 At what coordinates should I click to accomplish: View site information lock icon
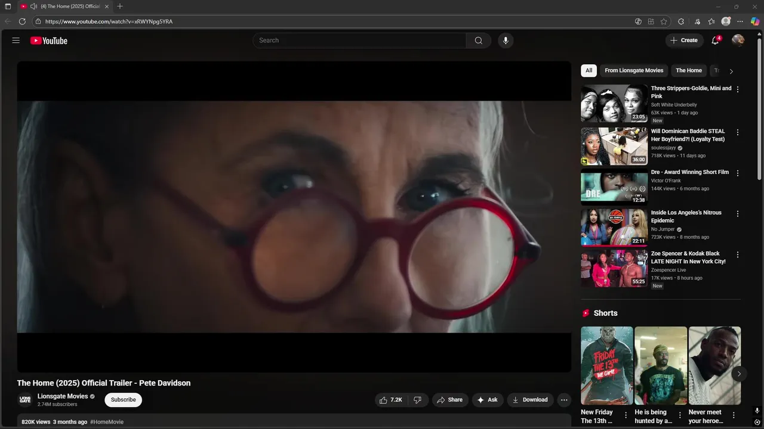click(38, 21)
